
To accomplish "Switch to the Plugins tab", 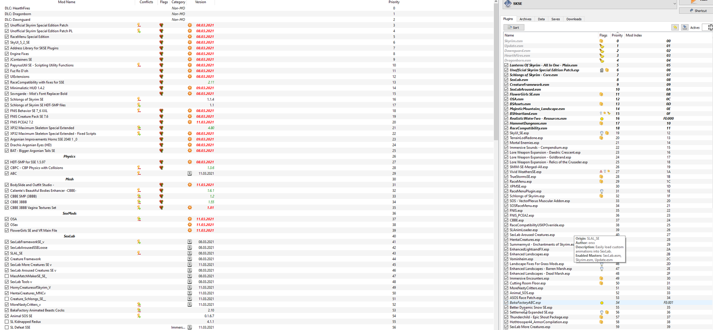I will click(x=508, y=19).
